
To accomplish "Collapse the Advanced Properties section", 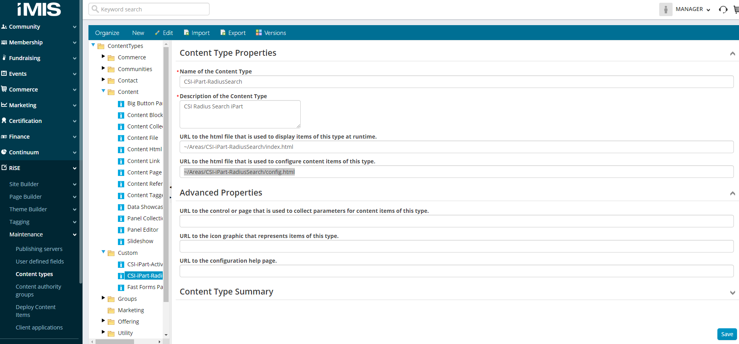I will point(732,193).
